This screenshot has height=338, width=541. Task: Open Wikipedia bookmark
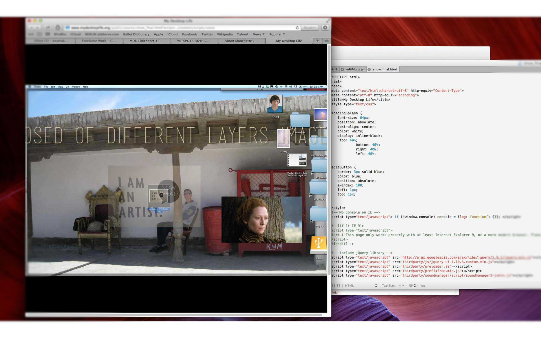pyautogui.click(x=225, y=34)
